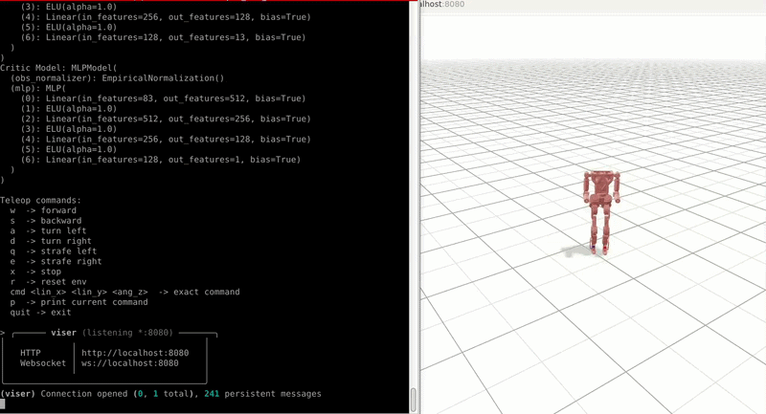The height and width of the screenshot is (414, 766).
Task: Click the 'Teleop commands:' heading
Action: (40, 200)
